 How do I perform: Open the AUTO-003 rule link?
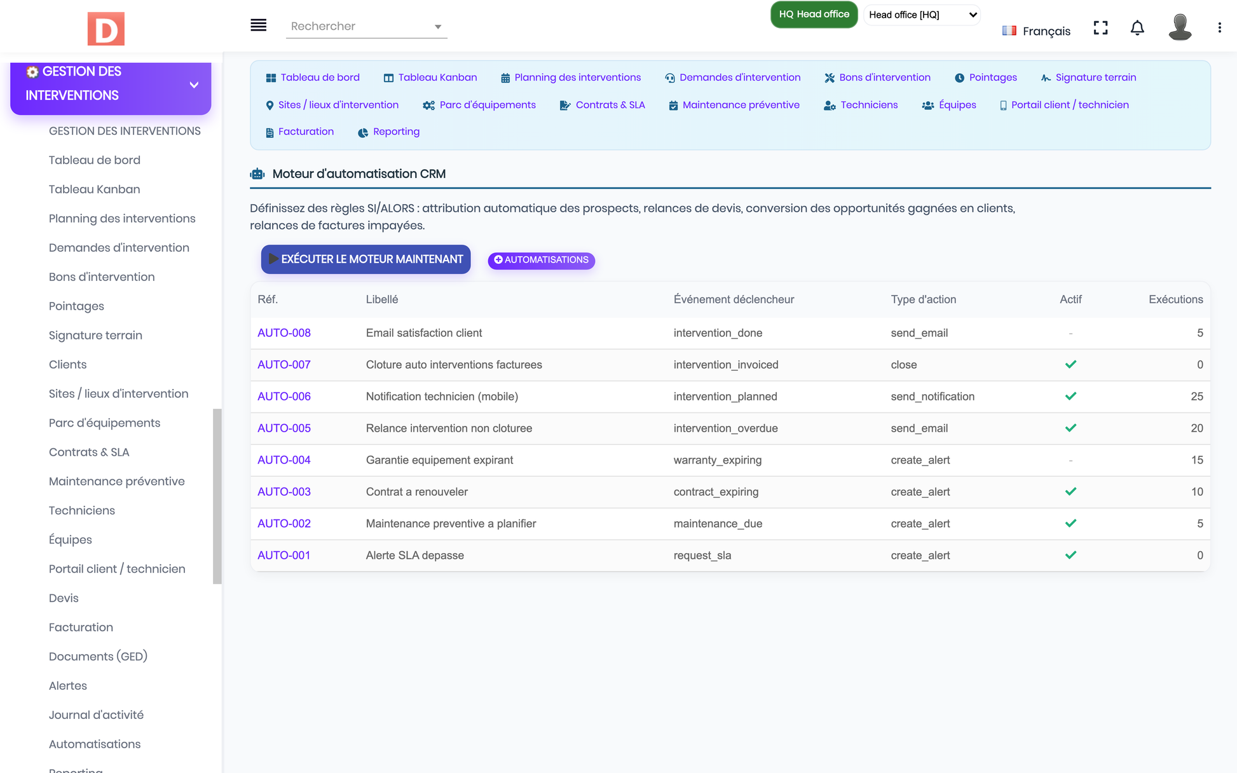(284, 492)
